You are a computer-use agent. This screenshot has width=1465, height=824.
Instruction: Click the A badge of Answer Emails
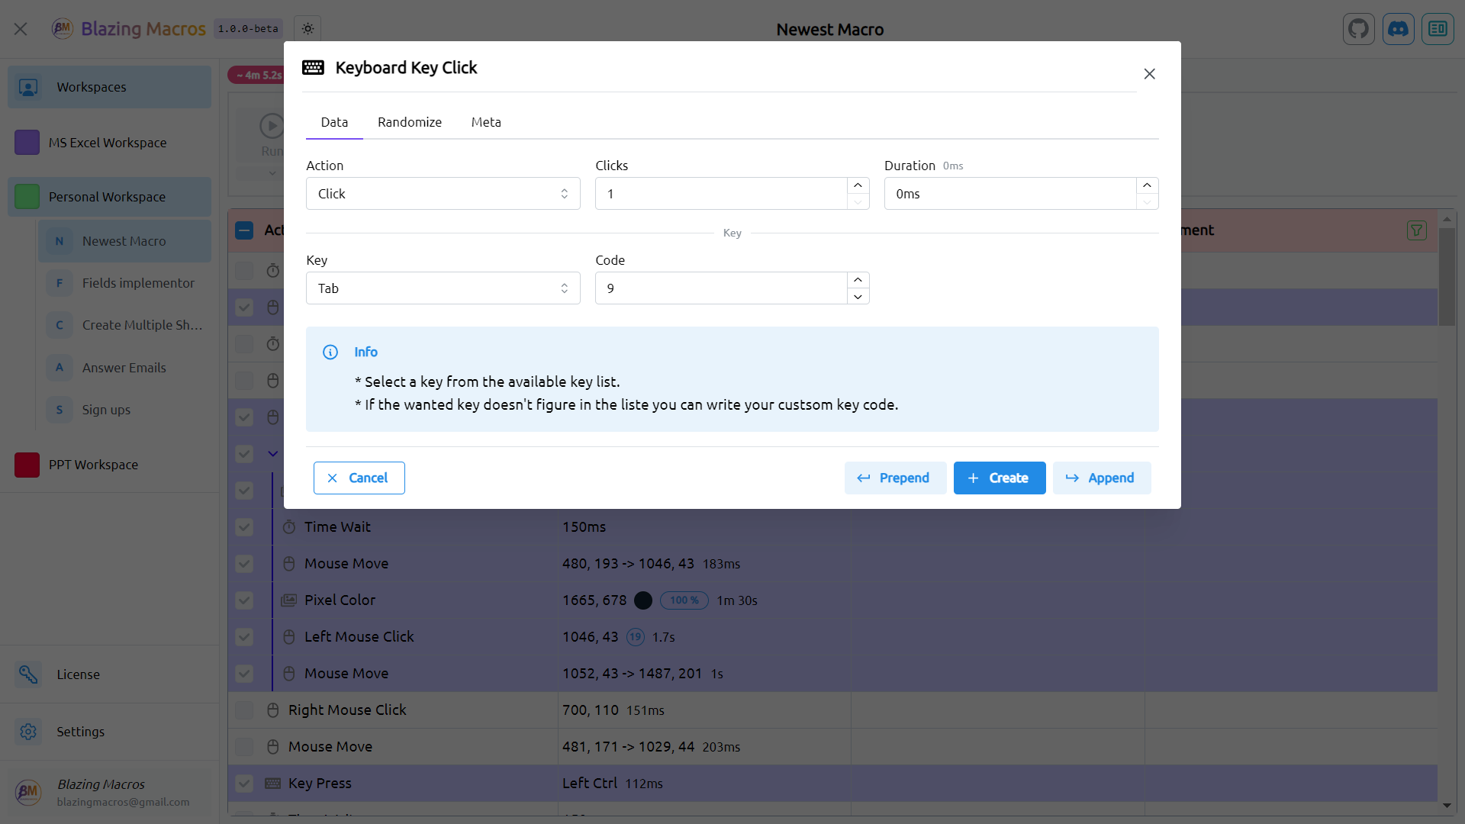click(x=60, y=368)
